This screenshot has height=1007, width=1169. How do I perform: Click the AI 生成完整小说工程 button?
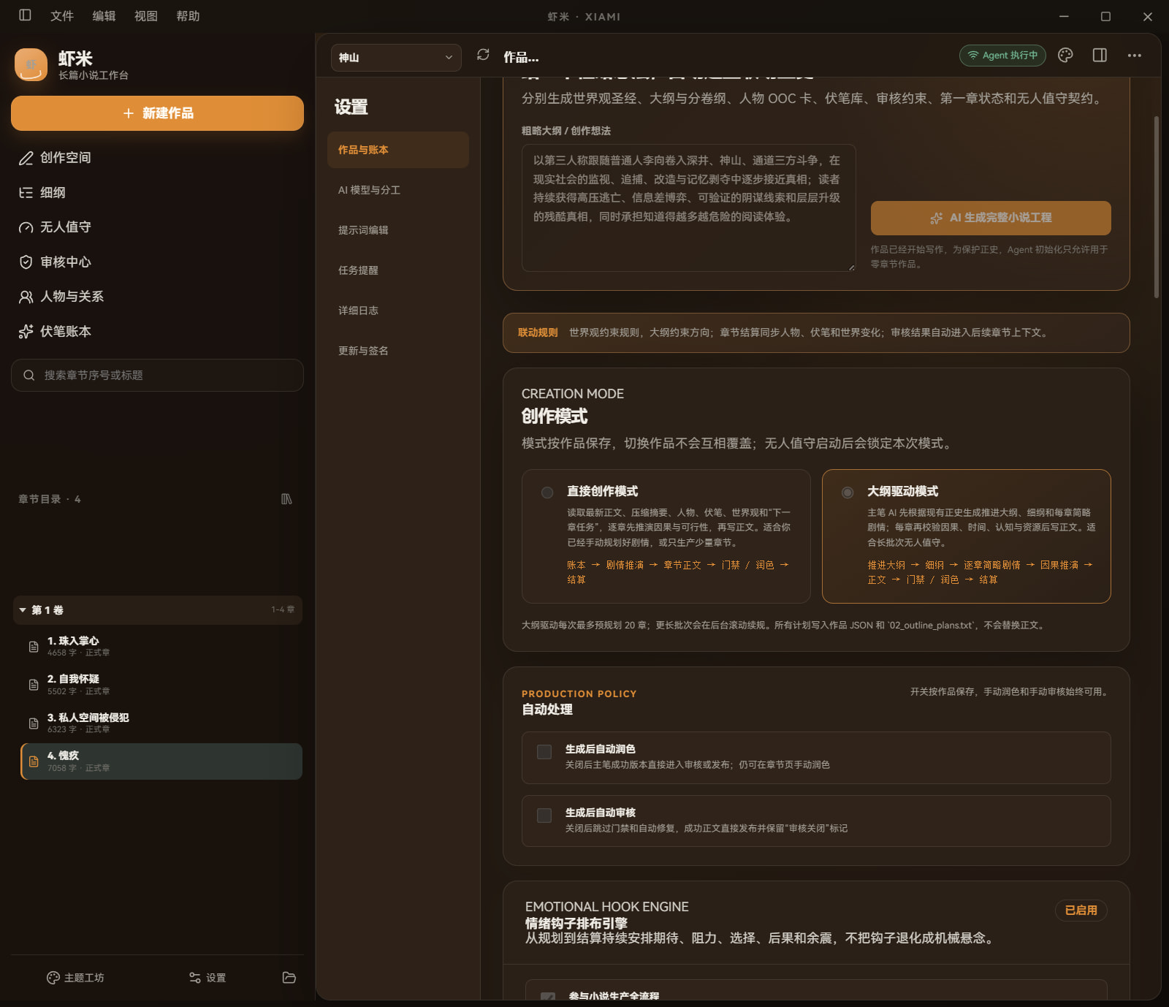coord(991,218)
